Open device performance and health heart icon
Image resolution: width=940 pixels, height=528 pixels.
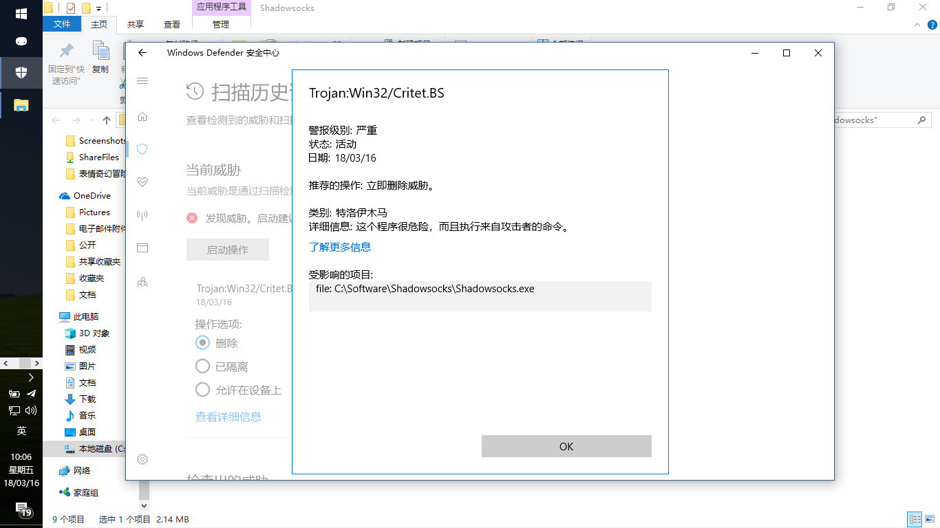(142, 181)
